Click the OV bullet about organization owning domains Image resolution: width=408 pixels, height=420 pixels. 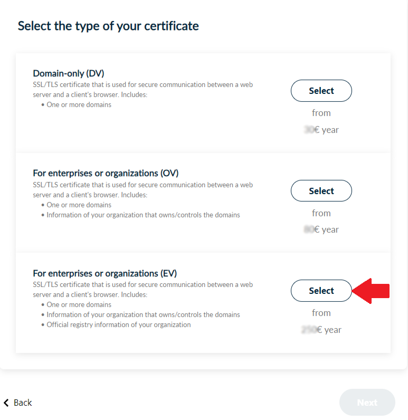coord(143,215)
